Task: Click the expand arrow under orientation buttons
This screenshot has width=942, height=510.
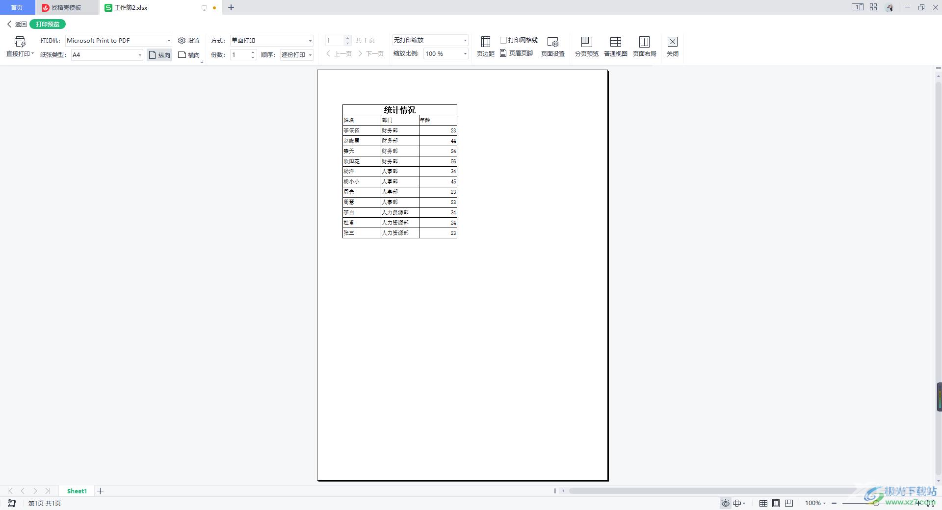Action: coord(202,62)
